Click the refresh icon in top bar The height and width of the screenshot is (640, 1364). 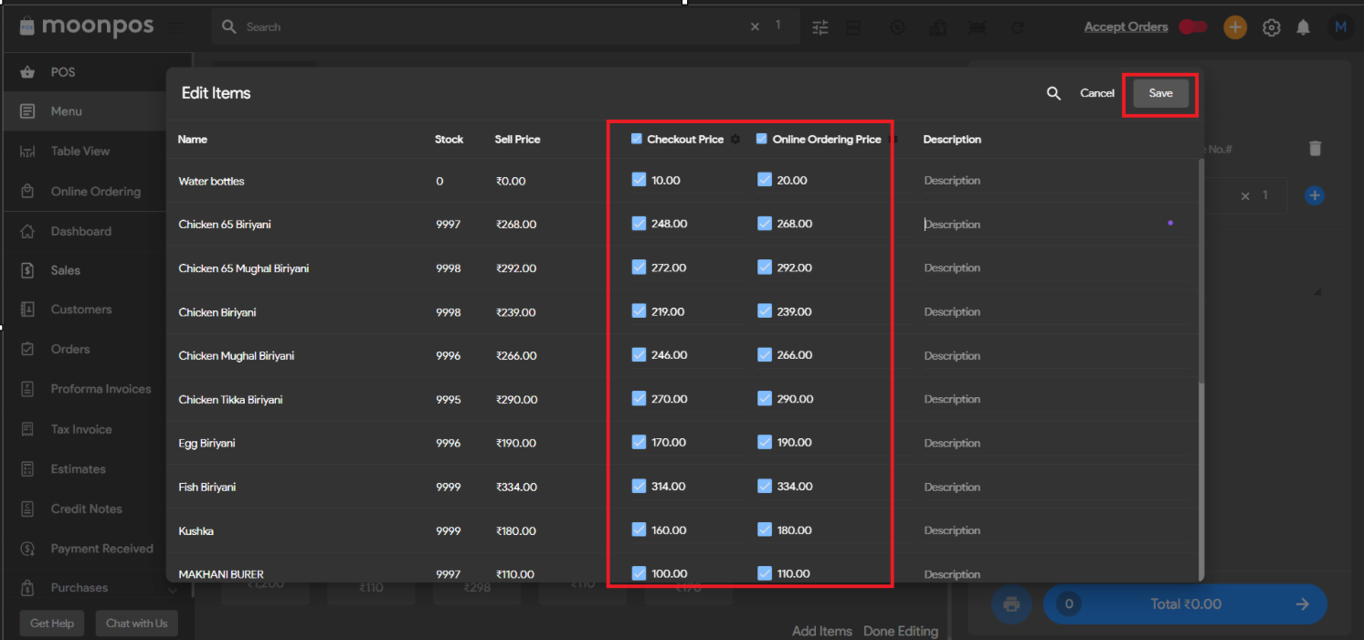tap(1017, 27)
